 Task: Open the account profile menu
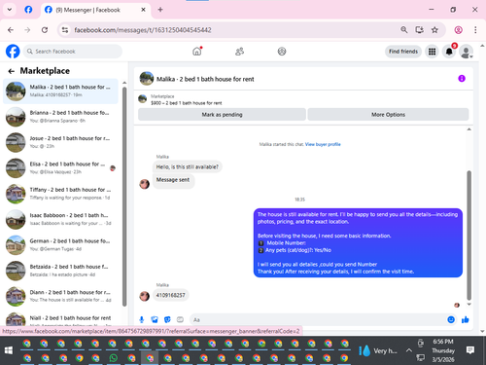(x=466, y=52)
